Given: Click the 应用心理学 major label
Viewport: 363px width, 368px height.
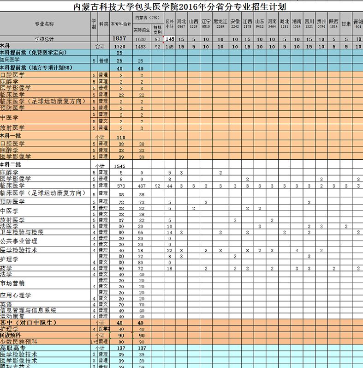Looking at the screenshot, I should [x=16, y=295].
